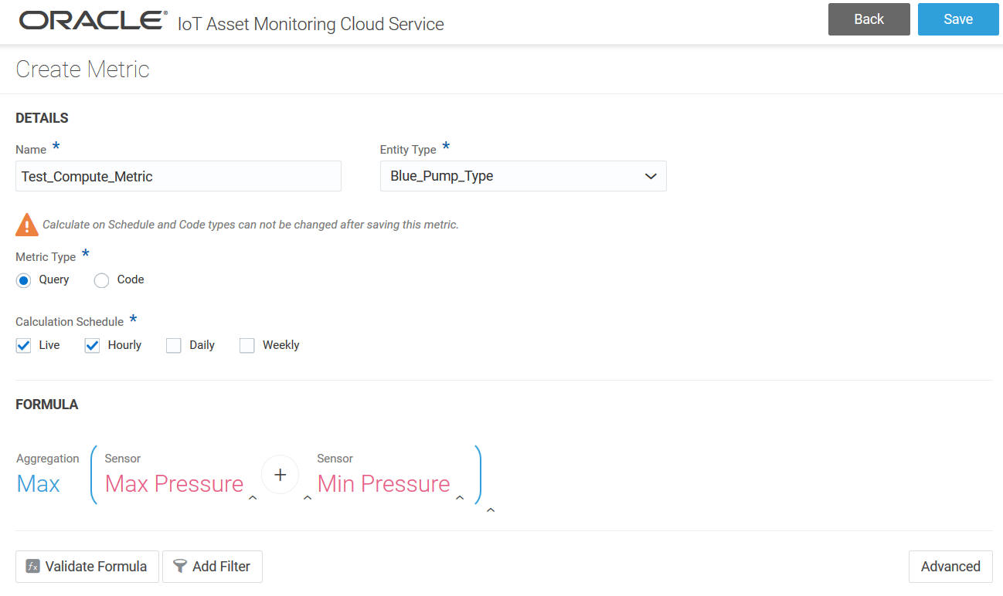The image size is (1003, 596).
Task: Enable the Weekly calculation schedule checkbox
Action: (246, 345)
